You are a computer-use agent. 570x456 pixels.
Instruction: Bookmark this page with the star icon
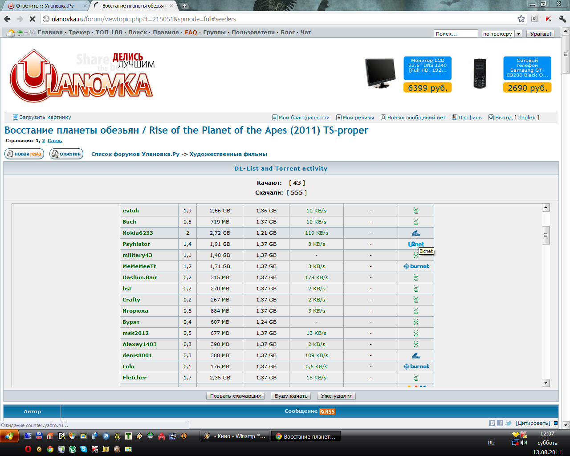[x=521, y=19]
